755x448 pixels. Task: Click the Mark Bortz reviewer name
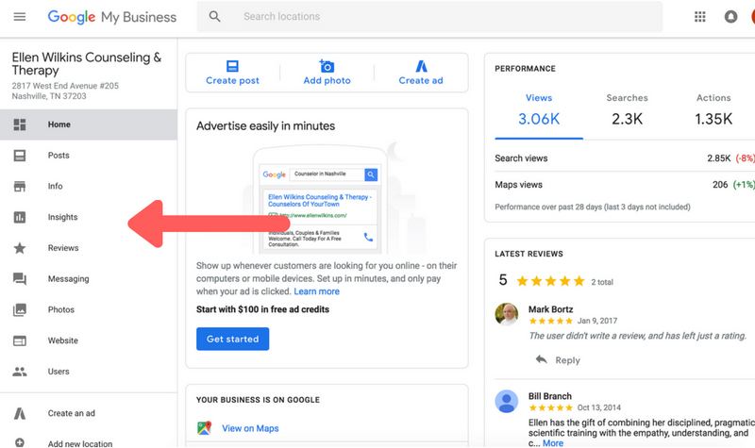(x=550, y=309)
